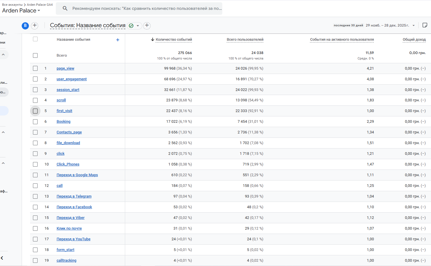
Task: Collapse the sidebar with the bottom-left arrow
Action: [2, 258]
